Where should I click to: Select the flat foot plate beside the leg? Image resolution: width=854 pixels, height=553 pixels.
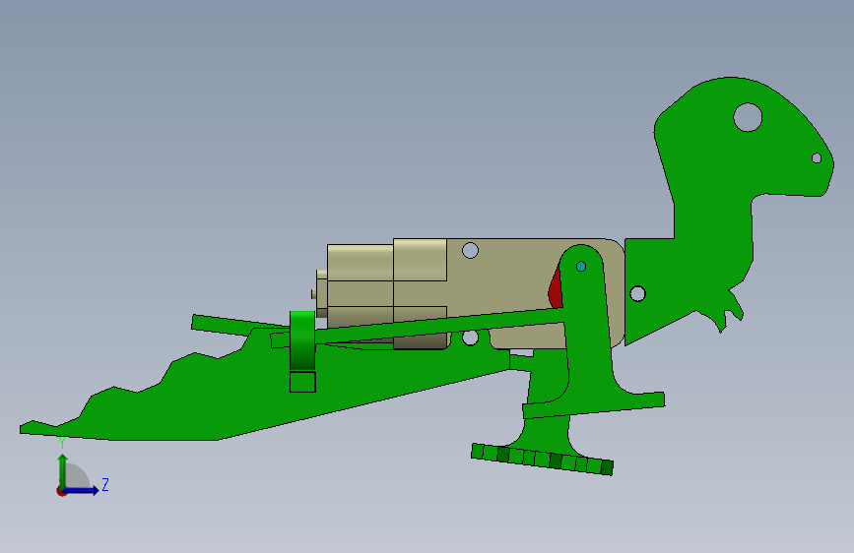(x=594, y=405)
